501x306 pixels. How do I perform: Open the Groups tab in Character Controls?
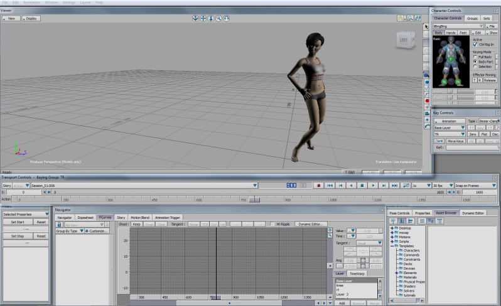(472, 19)
